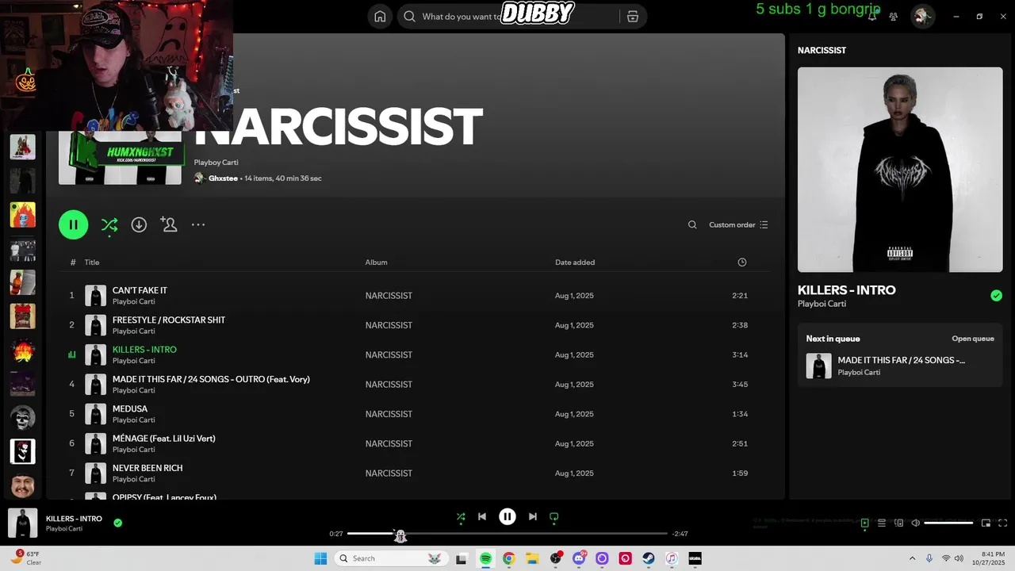Toggle saved checkmark in Now Playing panel
Viewport: 1015px width, 571px height.
pos(996,296)
